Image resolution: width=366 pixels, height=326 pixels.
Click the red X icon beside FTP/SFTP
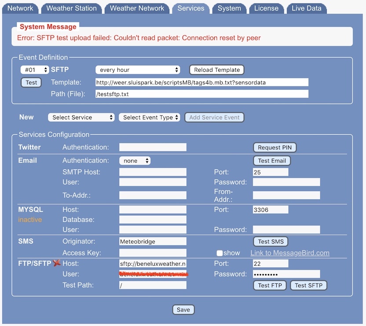[56, 263]
